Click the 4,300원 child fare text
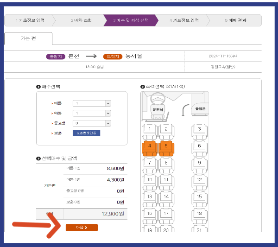The image size is (278, 247). click(x=115, y=180)
